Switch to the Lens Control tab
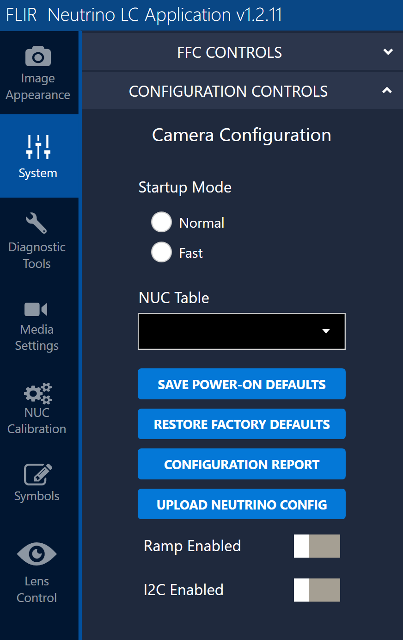 pyautogui.click(x=37, y=574)
